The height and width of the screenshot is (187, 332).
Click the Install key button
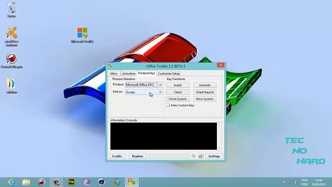click(x=177, y=85)
